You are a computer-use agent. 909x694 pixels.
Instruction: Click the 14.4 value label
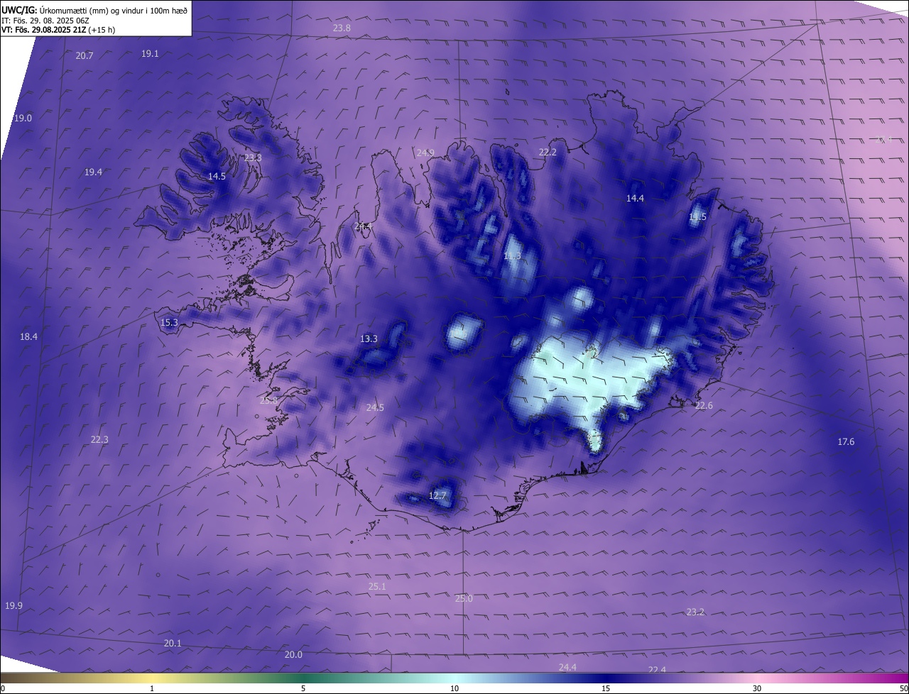[635, 198]
